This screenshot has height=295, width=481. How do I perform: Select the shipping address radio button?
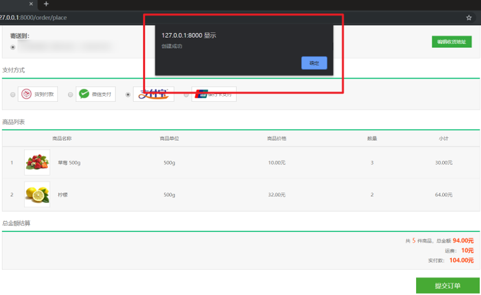(12, 47)
